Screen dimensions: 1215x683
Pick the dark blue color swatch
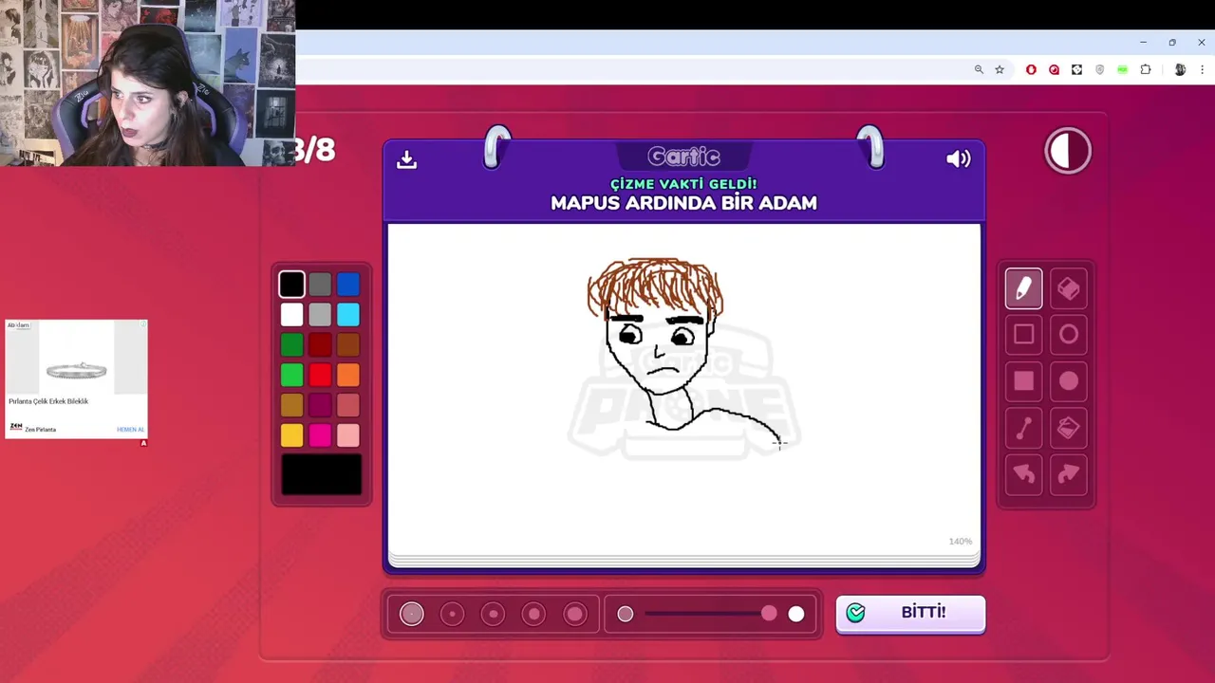coord(348,284)
